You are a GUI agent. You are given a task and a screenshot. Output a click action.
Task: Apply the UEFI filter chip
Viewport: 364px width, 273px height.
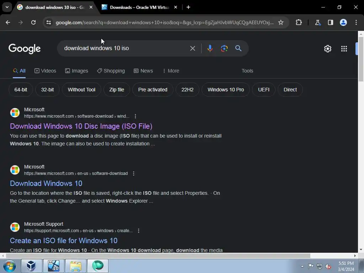pyautogui.click(x=264, y=90)
